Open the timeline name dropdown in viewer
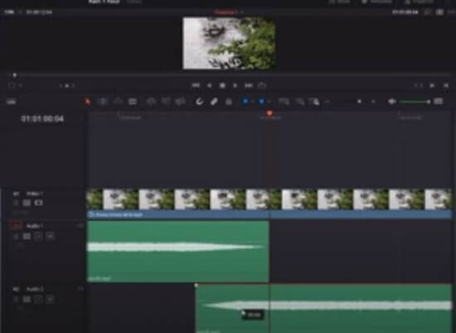This screenshot has width=456, height=333. (x=242, y=12)
